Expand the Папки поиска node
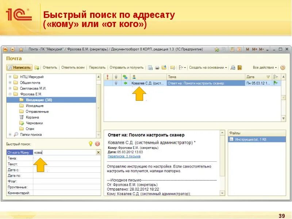Viewport: 292px width, 219px height. (10, 134)
